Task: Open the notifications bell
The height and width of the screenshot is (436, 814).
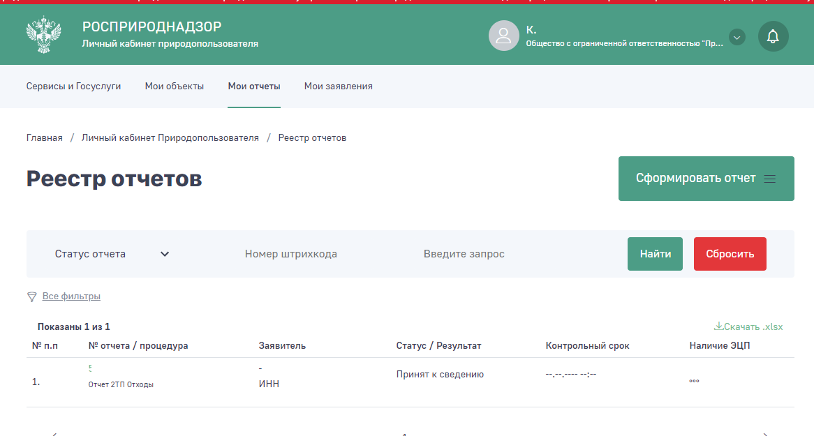Action: click(x=773, y=36)
